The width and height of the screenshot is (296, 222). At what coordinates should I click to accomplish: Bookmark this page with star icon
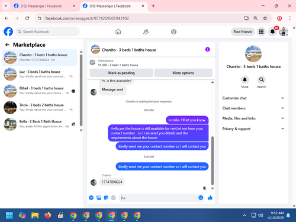[265, 18]
